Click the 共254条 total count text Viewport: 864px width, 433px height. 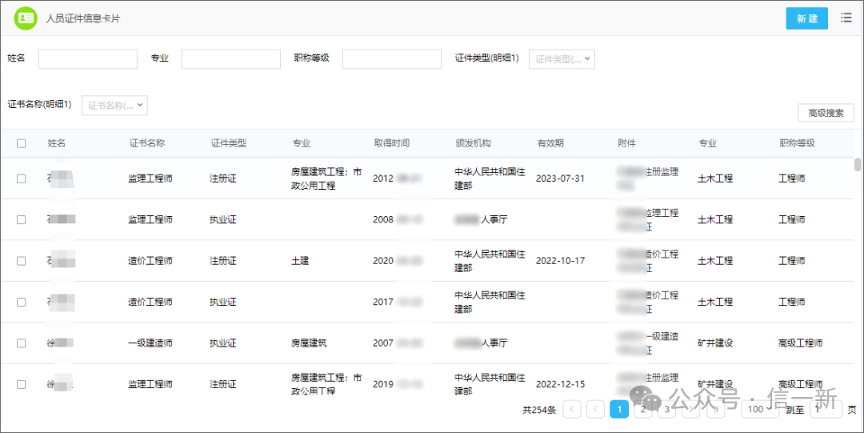539,410
